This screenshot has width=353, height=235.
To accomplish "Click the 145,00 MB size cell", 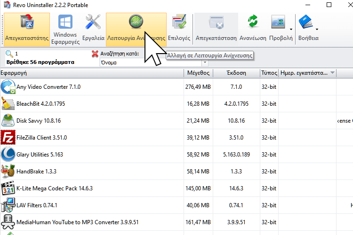I will click(x=198, y=188).
